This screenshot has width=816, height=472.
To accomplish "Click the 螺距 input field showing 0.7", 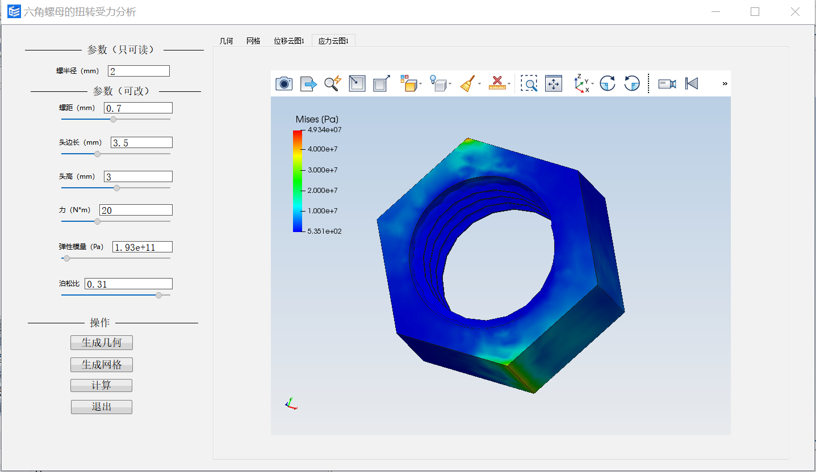I will pos(138,108).
